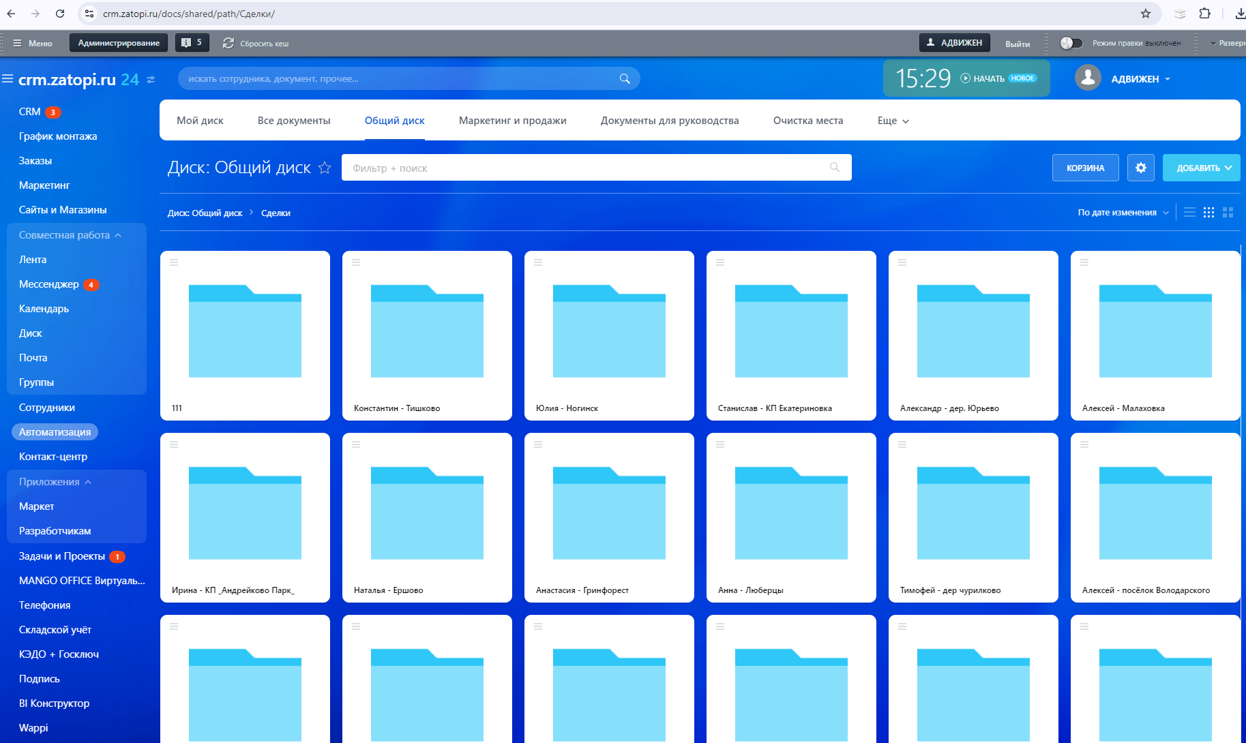Open the Мой диск tab
Viewport: 1246px width, 743px height.
coord(200,121)
